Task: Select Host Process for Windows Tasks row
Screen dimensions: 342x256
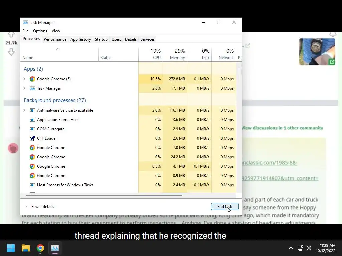Action: click(128, 185)
